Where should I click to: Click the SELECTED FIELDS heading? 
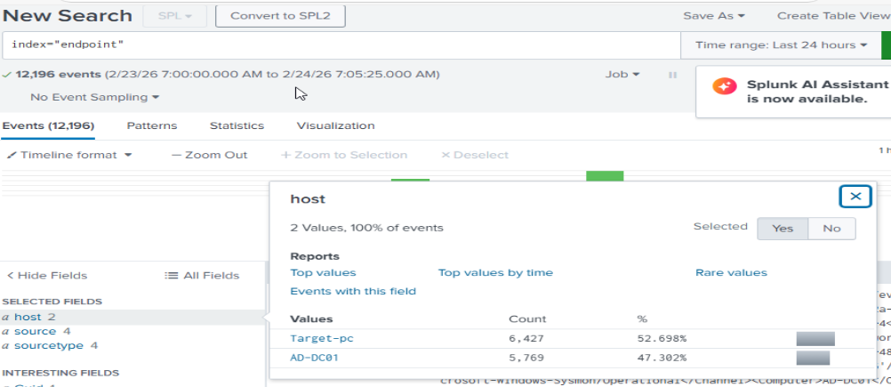pyautogui.click(x=52, y=302)
